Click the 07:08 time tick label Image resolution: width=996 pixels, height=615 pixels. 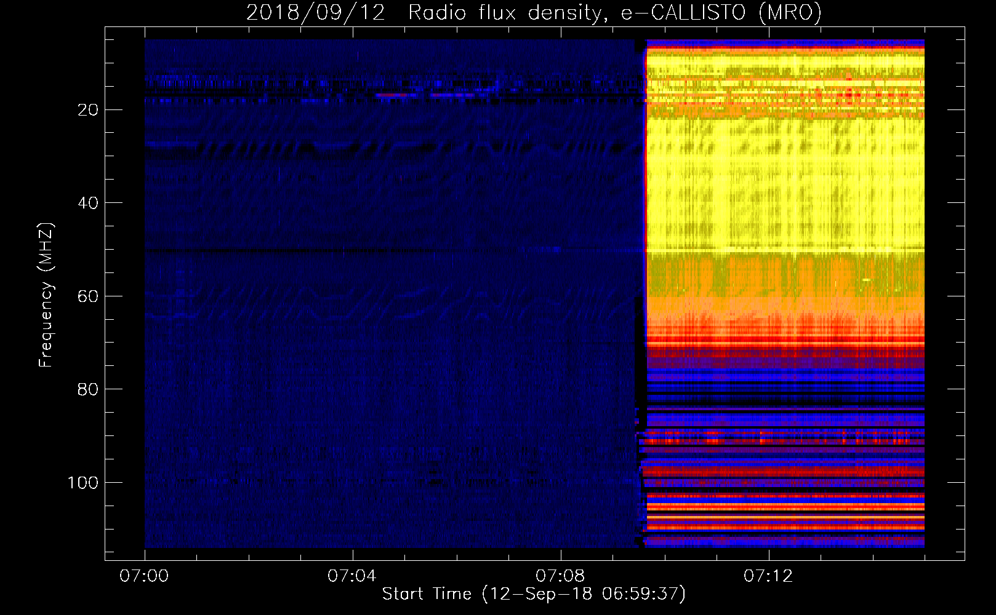coord(560,576)
